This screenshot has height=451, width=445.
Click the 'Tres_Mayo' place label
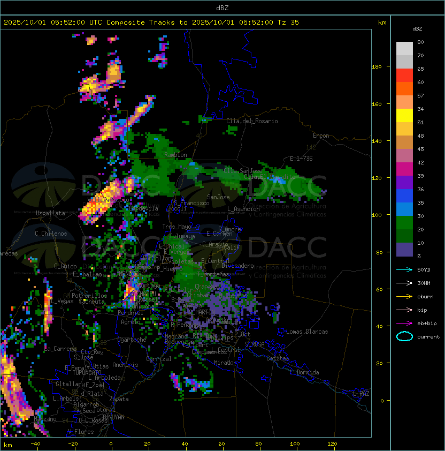tap(177, 227)
